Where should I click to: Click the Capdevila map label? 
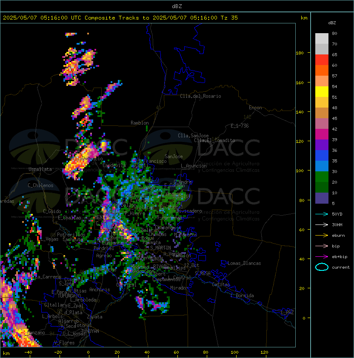pos(114,165)
